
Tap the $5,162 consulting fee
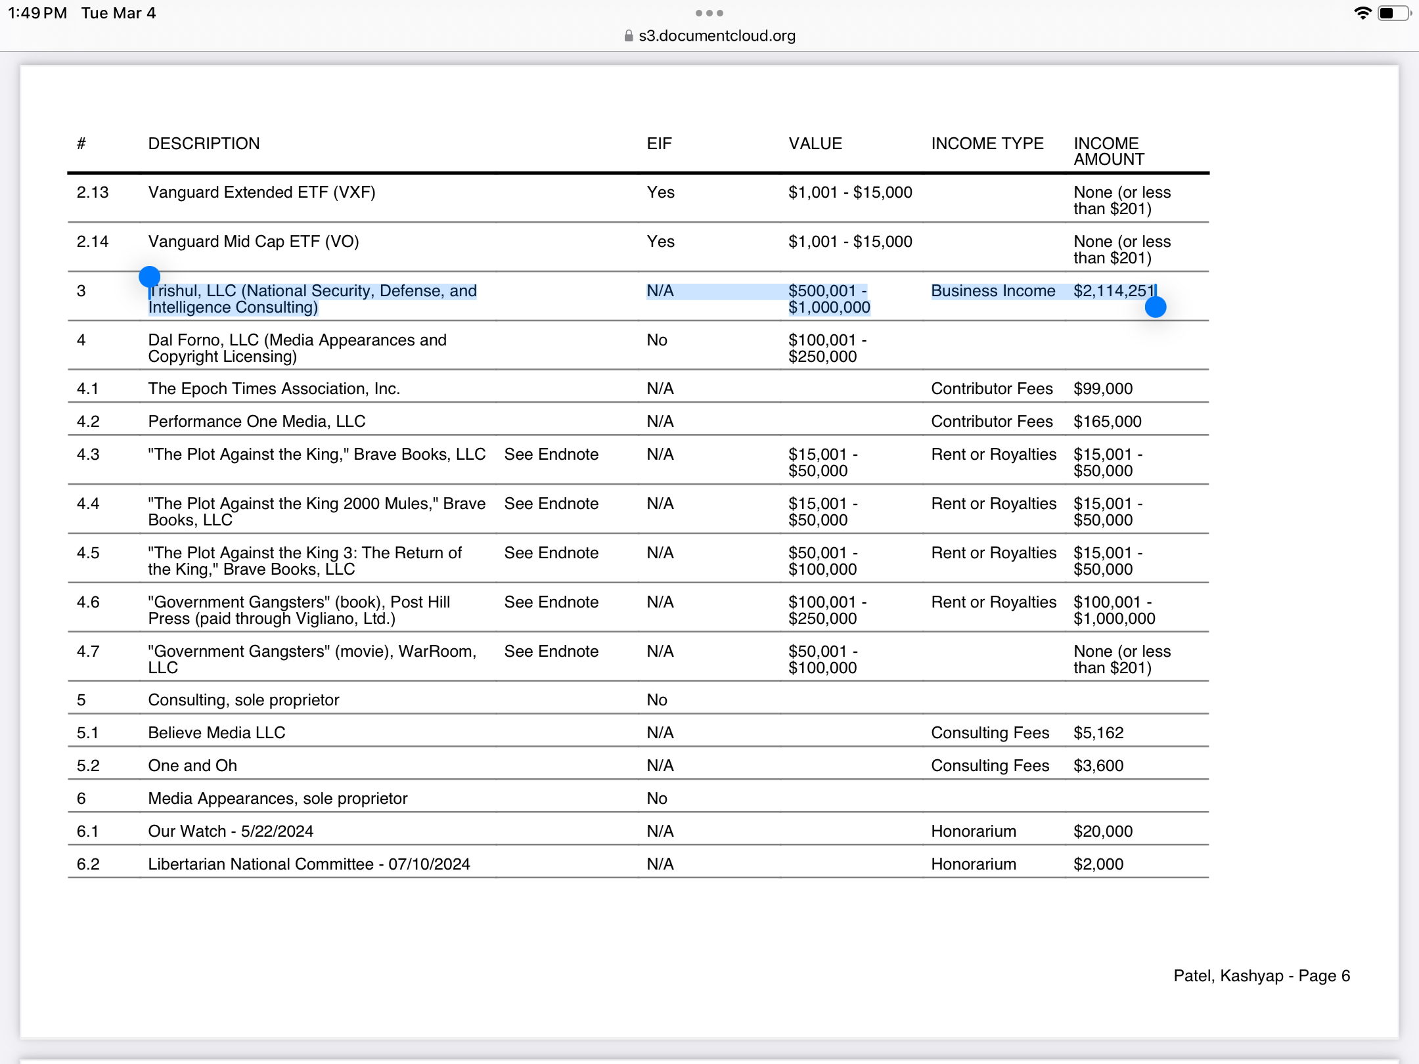pos(1098,733)
